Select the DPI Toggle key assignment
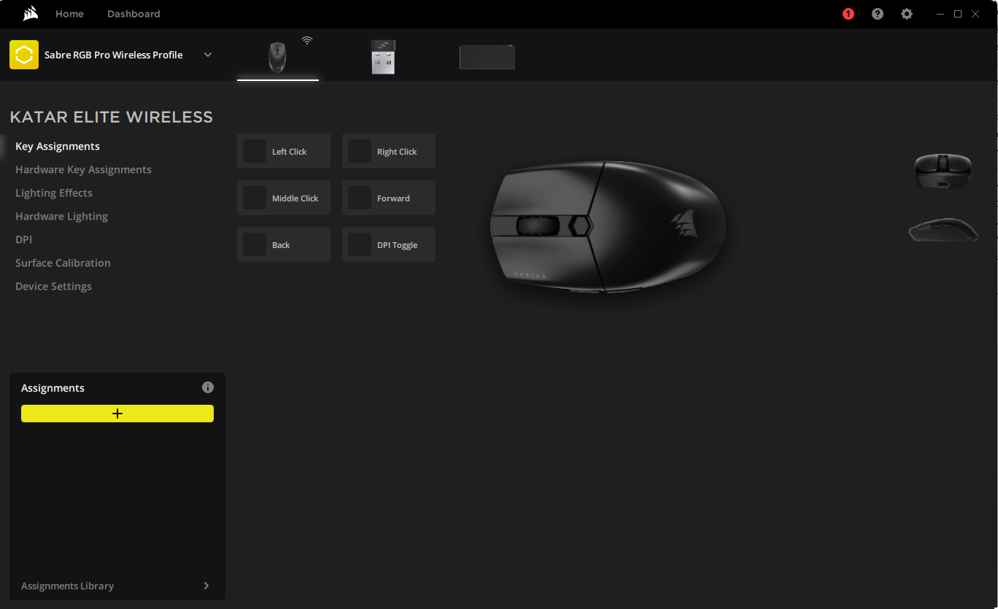This screenshot has height=609, width=998. pyautogui.click(x=389, y=244)
